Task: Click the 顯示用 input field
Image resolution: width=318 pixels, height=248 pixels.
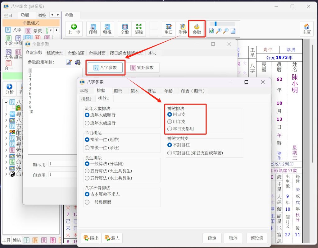Action: coord(62,164)
